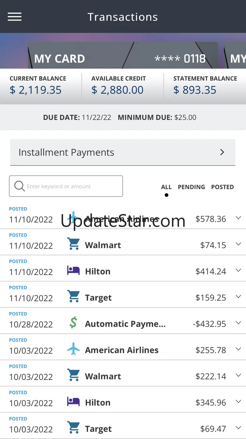The image size is (246, 439).
Task: Tap the bed icon beside $345.96 Hilton
Action: pyautogui.click(x=73, y=402)
